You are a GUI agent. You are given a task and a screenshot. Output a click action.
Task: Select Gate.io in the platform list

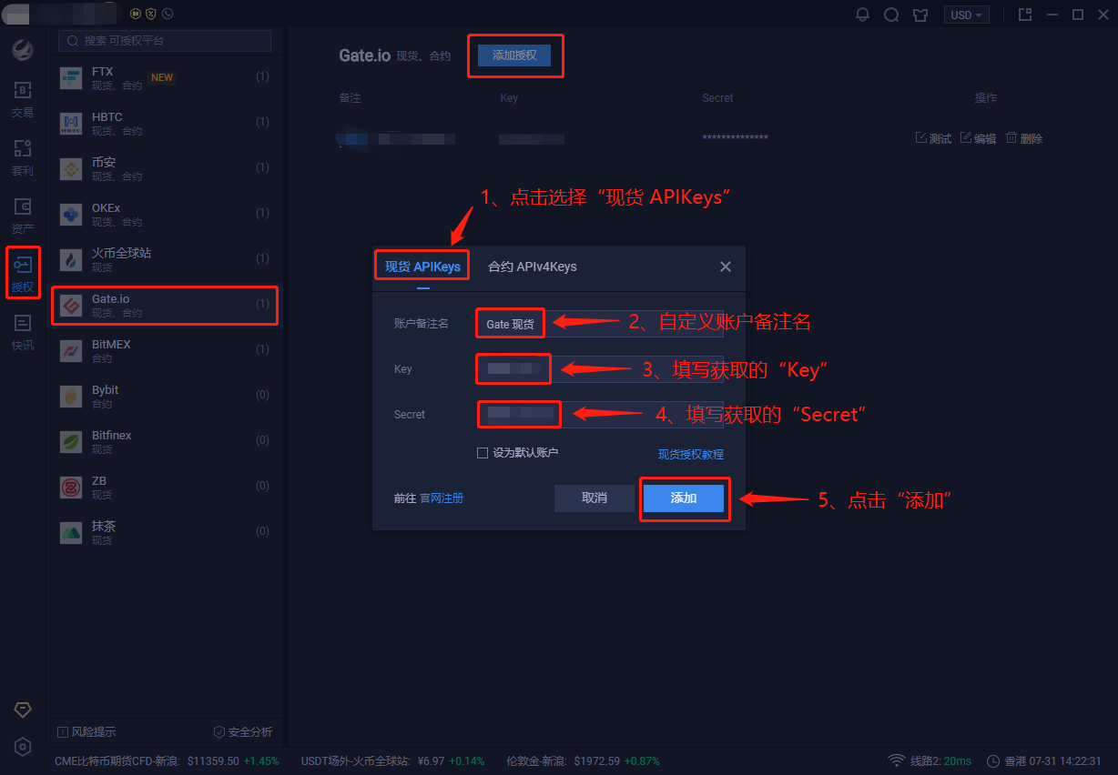tap(165, 306)
